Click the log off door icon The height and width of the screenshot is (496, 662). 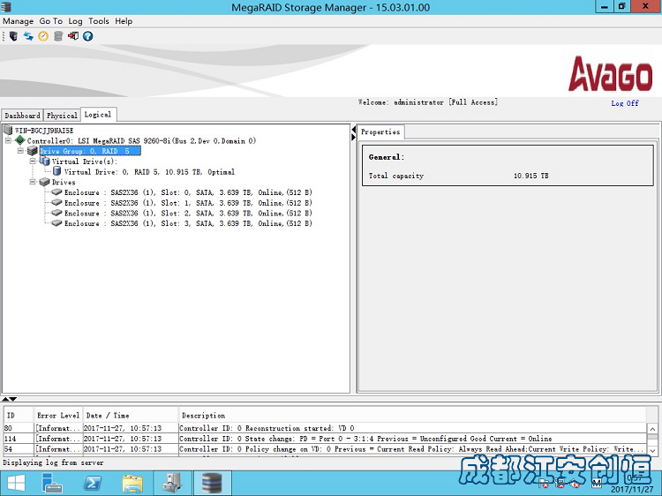(73, 36)
